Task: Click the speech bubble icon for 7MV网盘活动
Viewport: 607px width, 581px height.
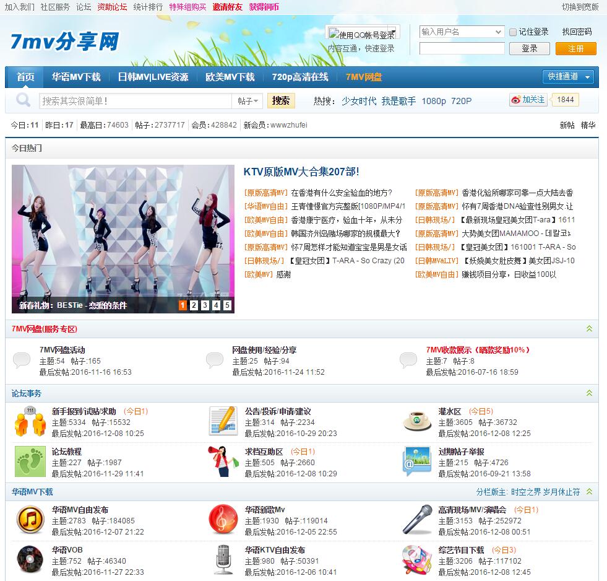Action: click(x=22, y=360)
